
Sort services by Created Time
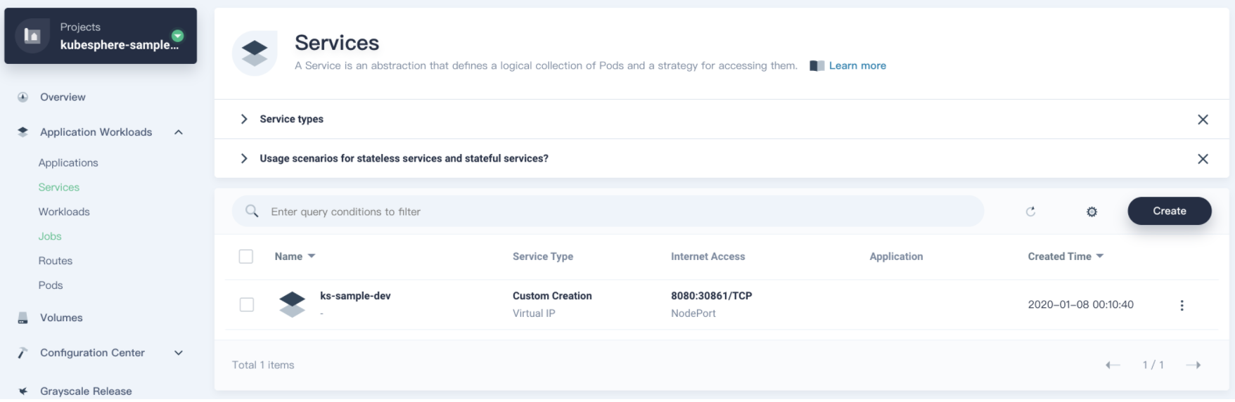click(x=1065, y=257)
